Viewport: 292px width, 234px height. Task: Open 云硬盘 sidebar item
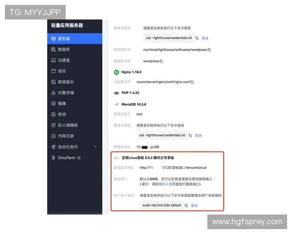(74, 60)
